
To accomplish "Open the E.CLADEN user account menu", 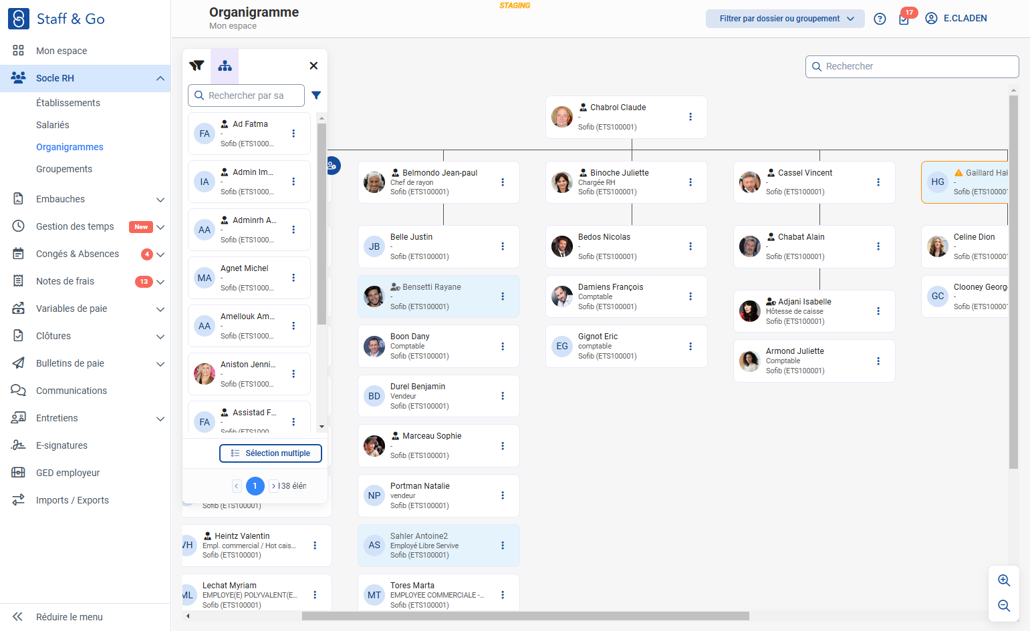I will pos(956,19).
